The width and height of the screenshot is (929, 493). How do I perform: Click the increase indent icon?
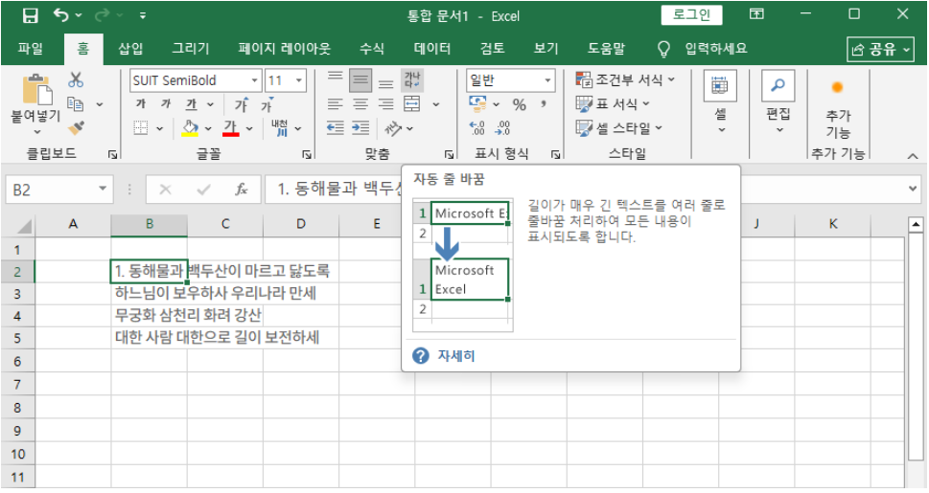[360, 127]
